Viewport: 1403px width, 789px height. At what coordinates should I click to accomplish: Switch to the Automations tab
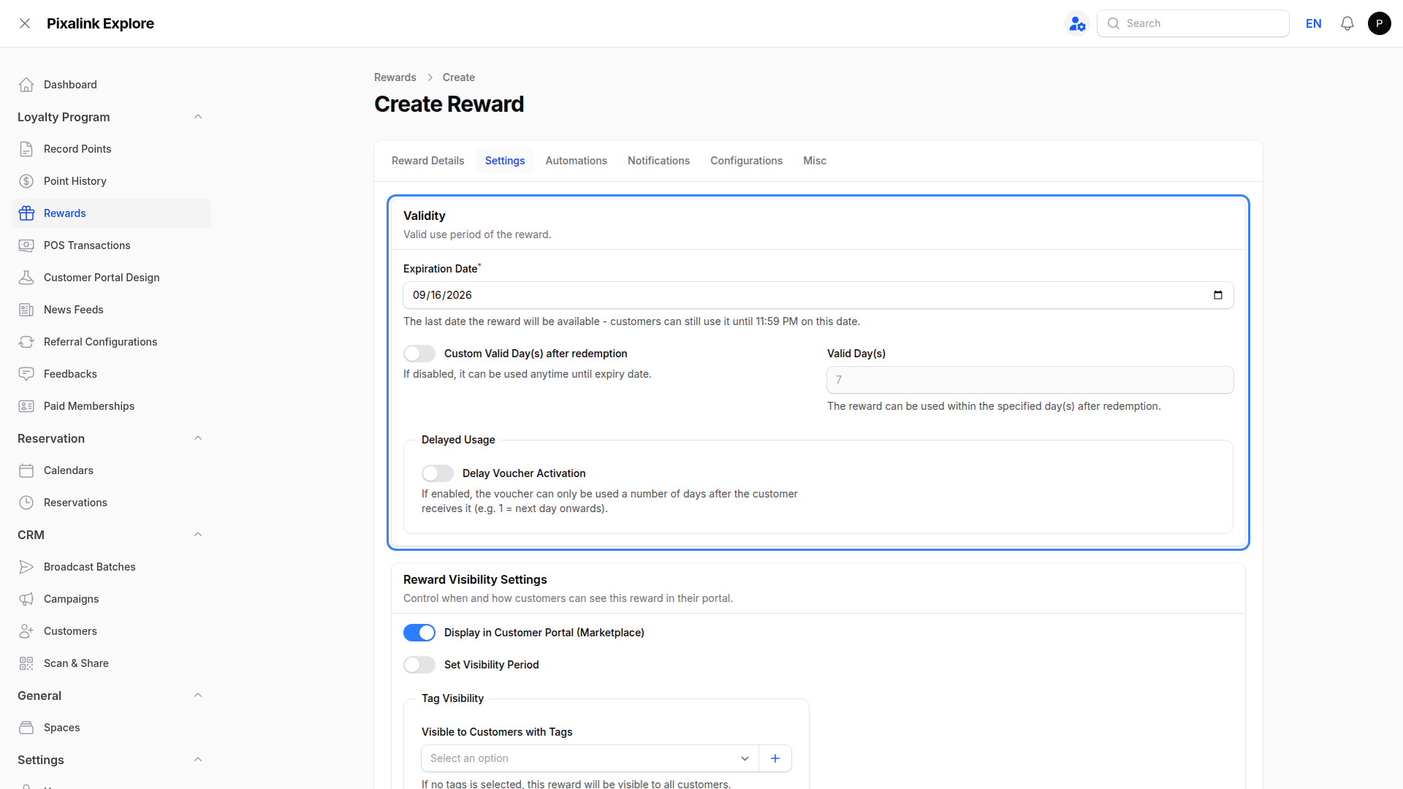[576, 161]
